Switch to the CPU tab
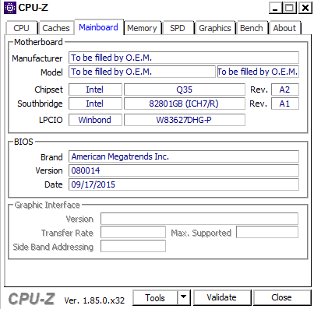Viewport: 314px width, 309px height. (22, 28)
